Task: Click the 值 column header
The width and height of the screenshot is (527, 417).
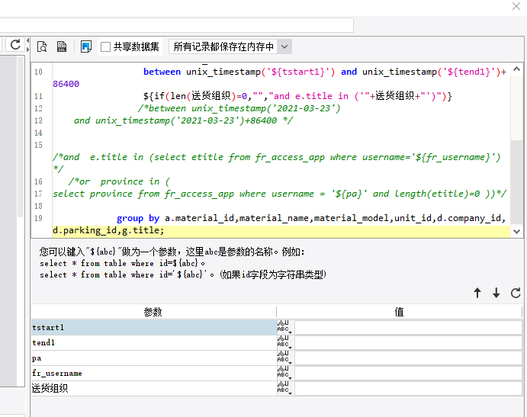Action: pos(399,313)
